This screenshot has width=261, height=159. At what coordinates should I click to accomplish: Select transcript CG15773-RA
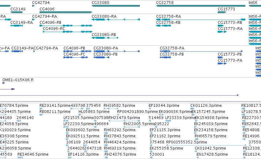coord(230,29)
